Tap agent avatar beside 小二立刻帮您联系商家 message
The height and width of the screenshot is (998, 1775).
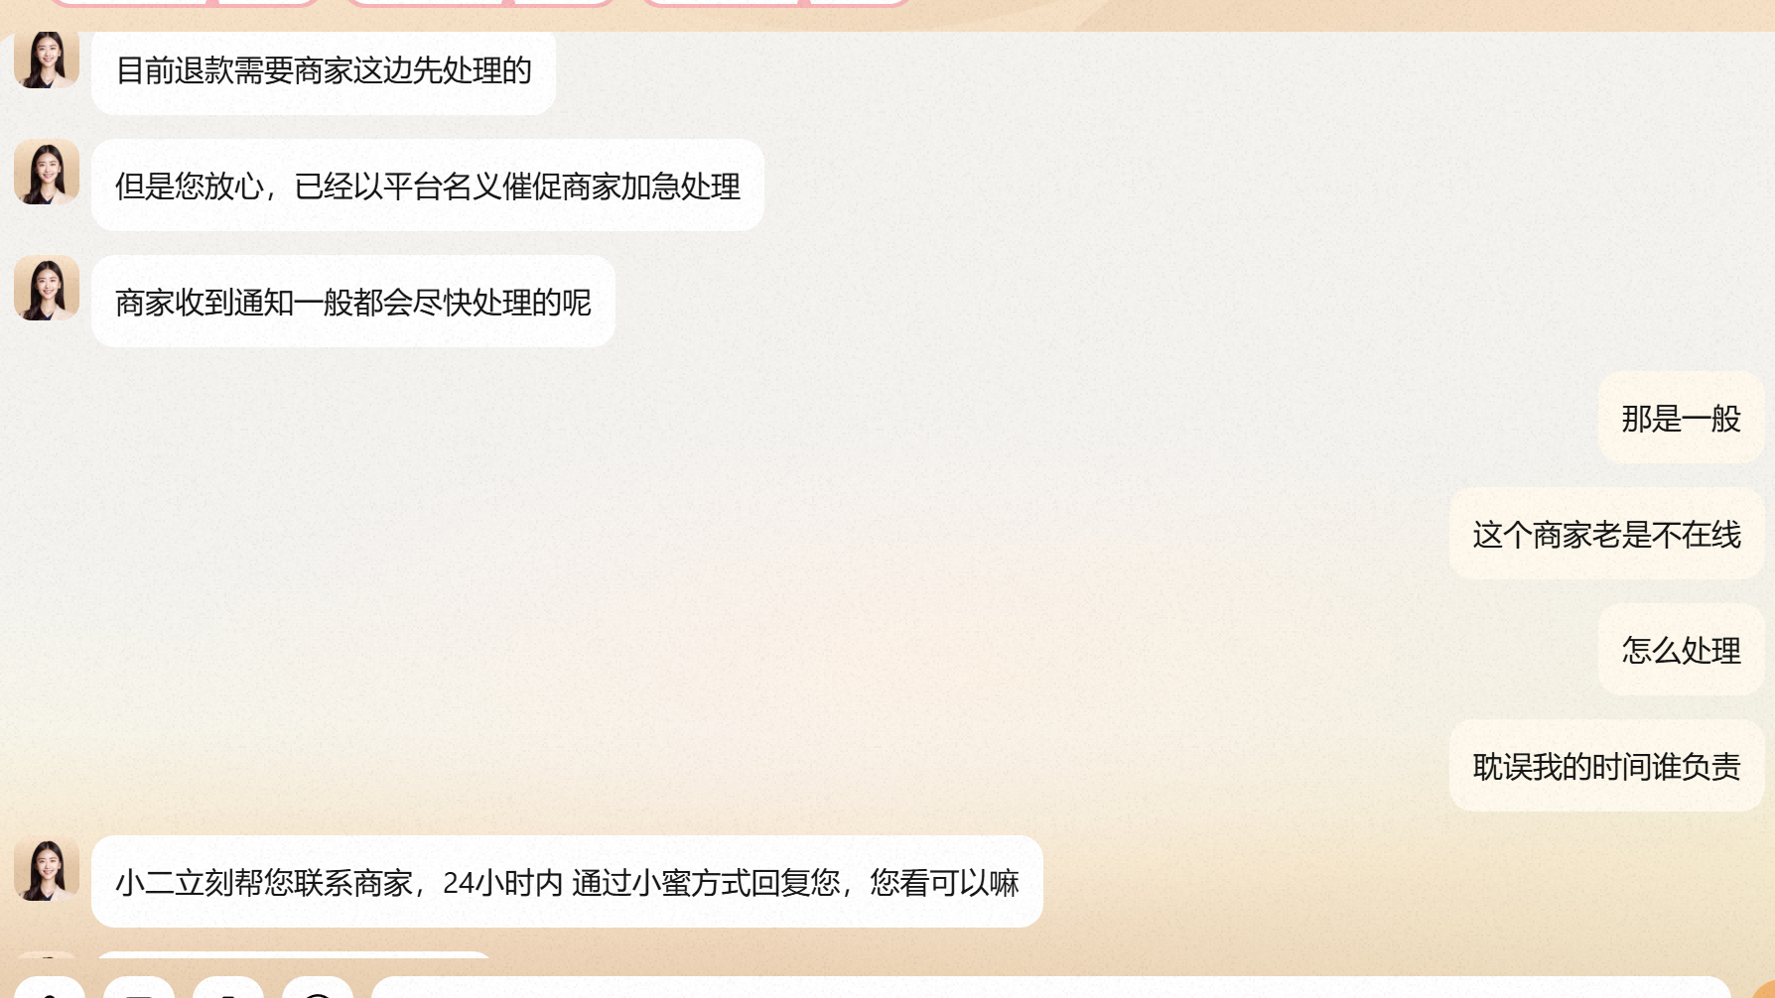pos(47,868)
